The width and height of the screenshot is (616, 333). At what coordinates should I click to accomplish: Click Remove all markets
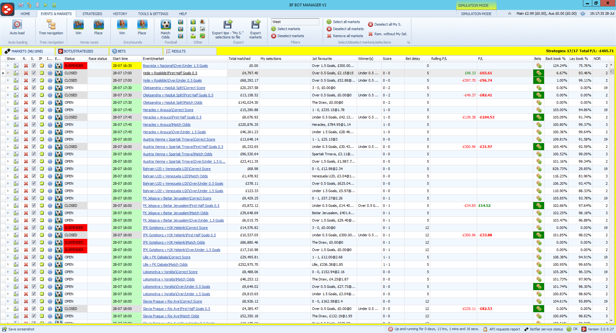[x=345, y=36]
